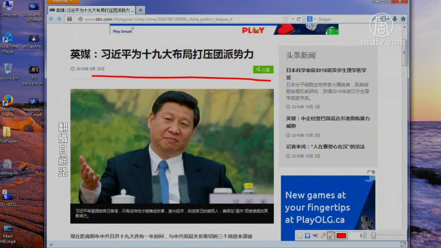Open the URL history dropdown arrow
This screenshot has height=248, width=441.
tap(292, 19)
